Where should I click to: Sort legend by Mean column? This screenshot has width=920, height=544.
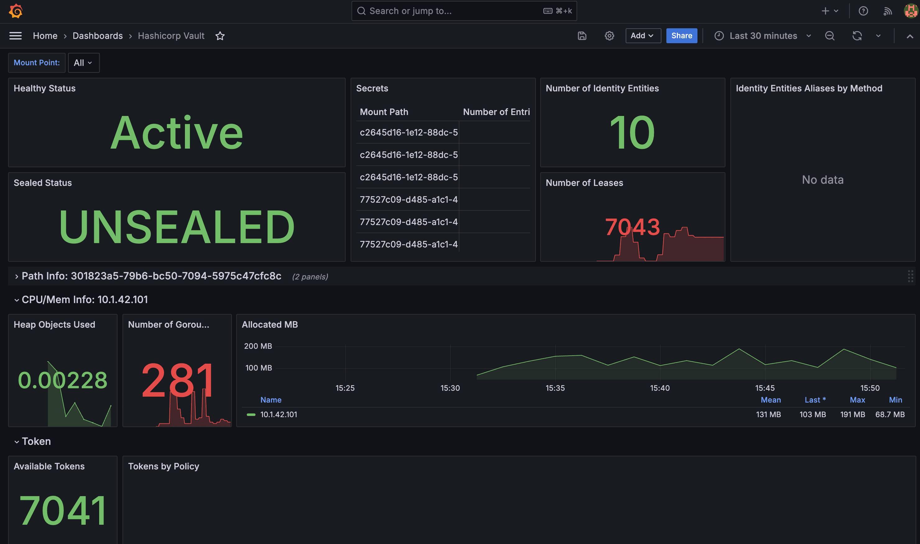pos(770,400)
